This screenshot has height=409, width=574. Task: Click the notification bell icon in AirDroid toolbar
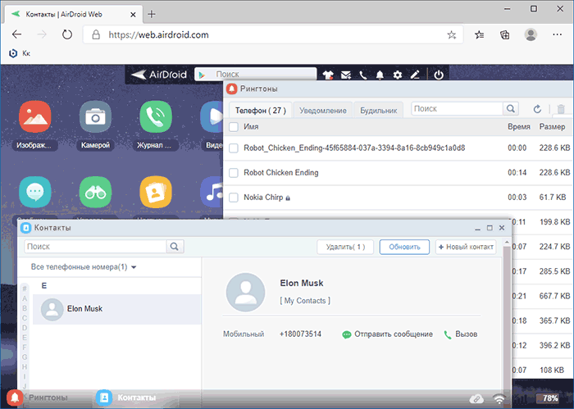(x=380, y=75)
